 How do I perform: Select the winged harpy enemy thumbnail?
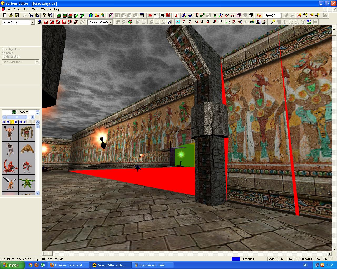click(10, 183)
